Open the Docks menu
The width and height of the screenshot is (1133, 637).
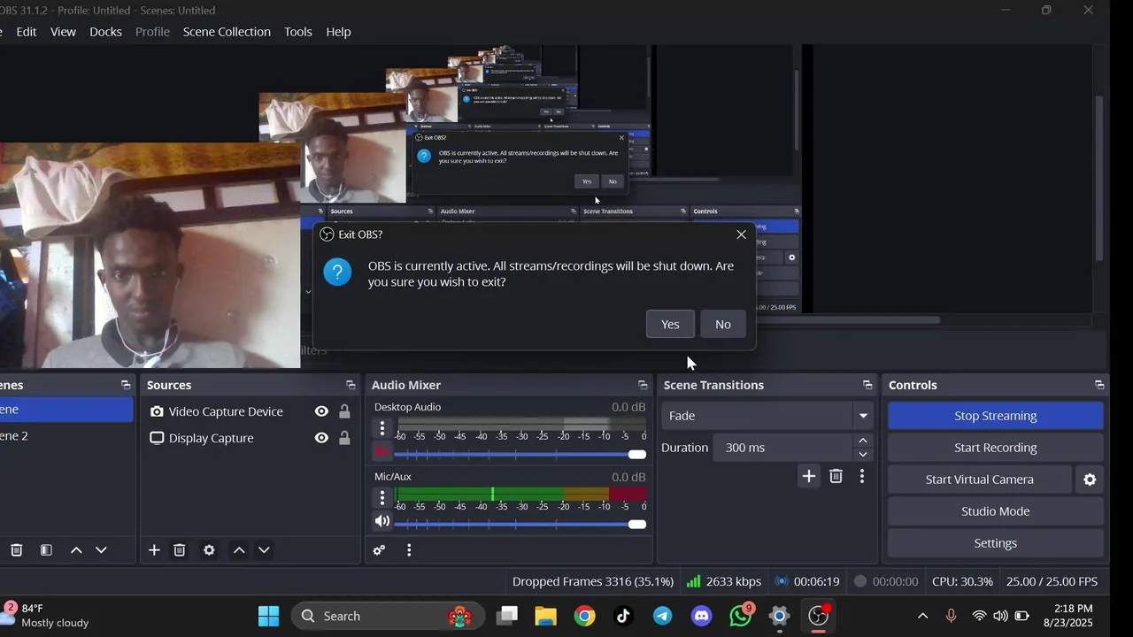click(x=105, y=31)
